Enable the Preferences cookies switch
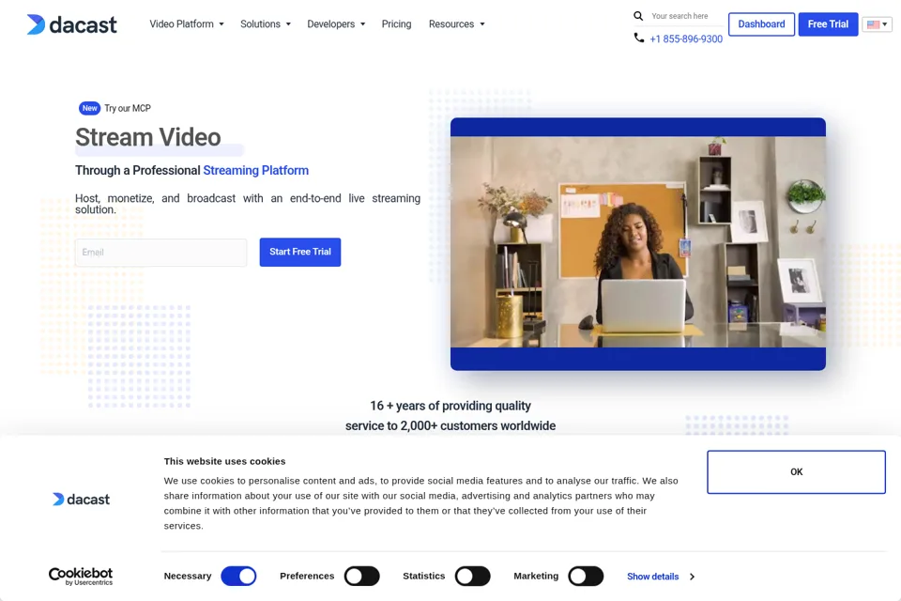Image resolution: width=901 pixels, height=601 pixels. (362, 576)
